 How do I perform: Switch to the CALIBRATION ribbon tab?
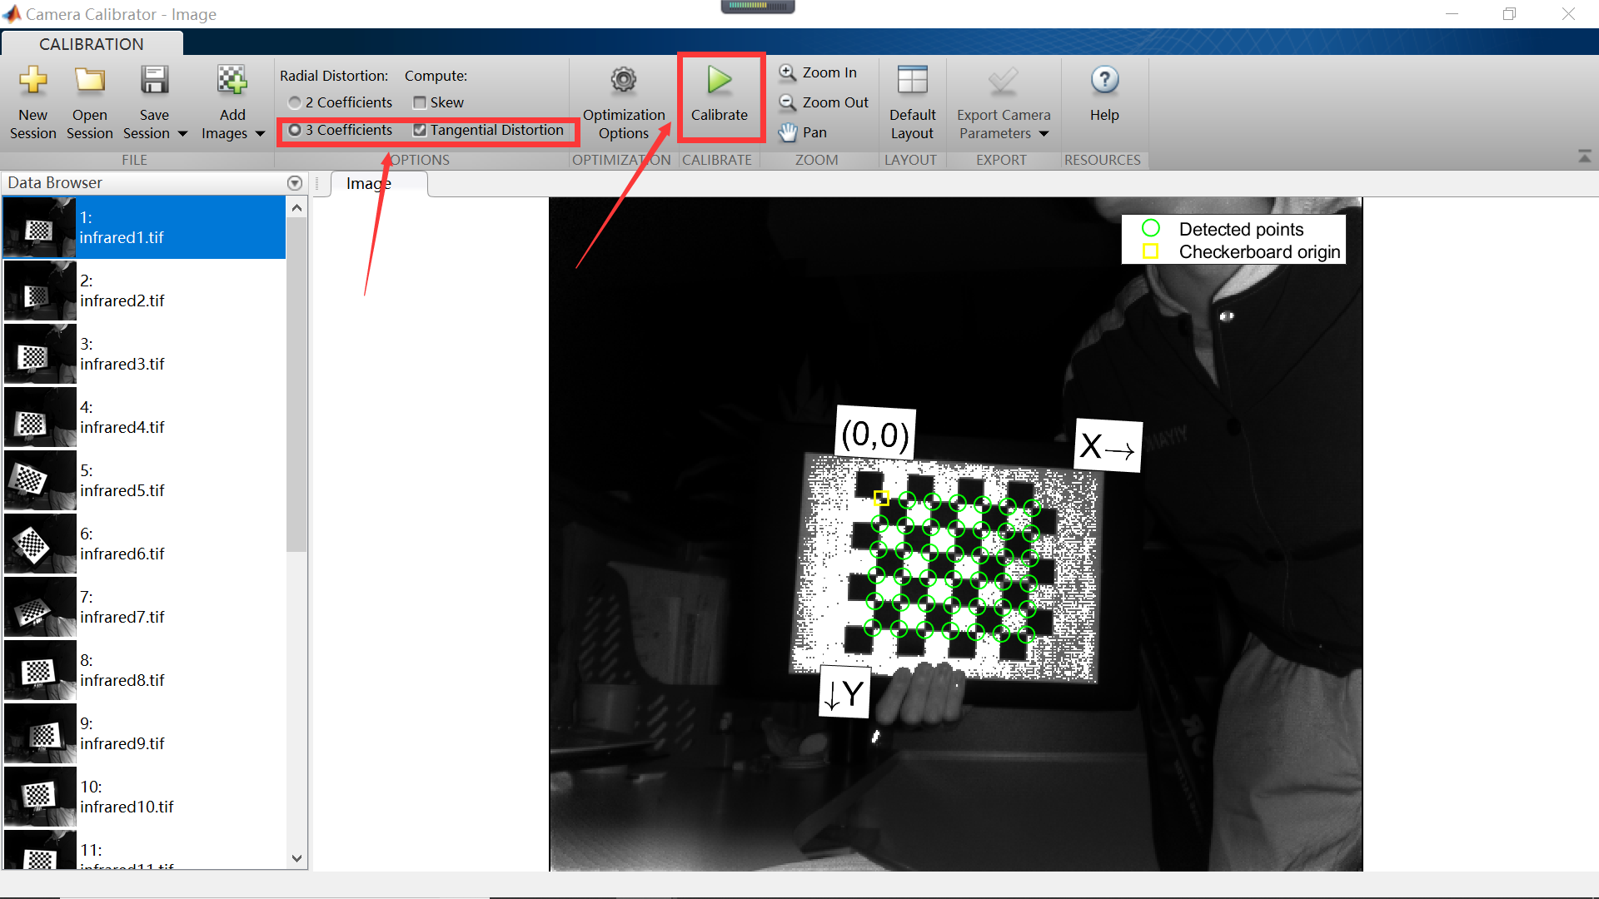[x=92, y=44]
